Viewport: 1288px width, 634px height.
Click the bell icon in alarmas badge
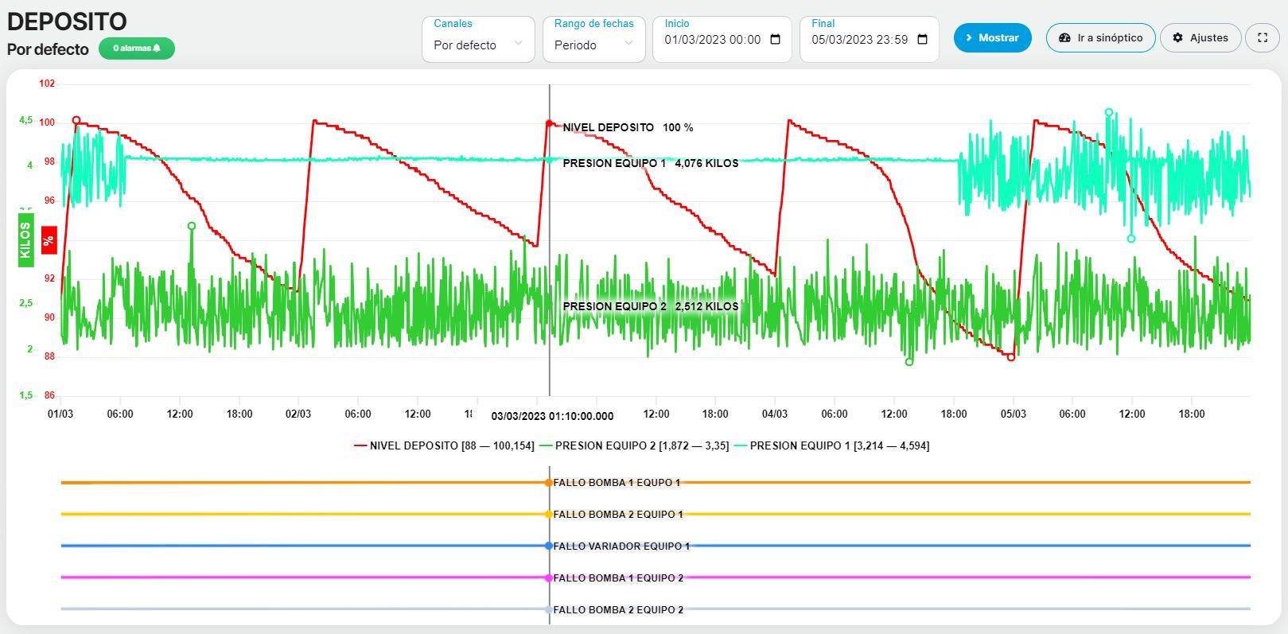(157, 49)
